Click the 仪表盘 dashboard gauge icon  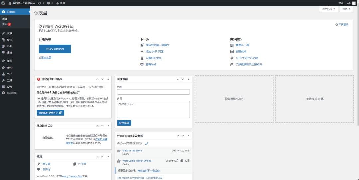point(3,12)
